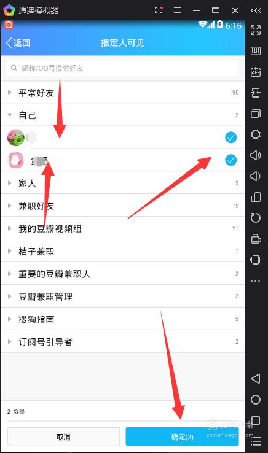The image size is (268, 453).
Task: Toggle fullscreen with the expand arrows icon
Action: coord(256,30)
